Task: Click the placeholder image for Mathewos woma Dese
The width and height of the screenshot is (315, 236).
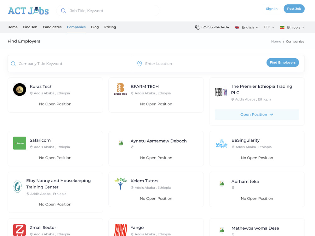Action: (221, 230)
